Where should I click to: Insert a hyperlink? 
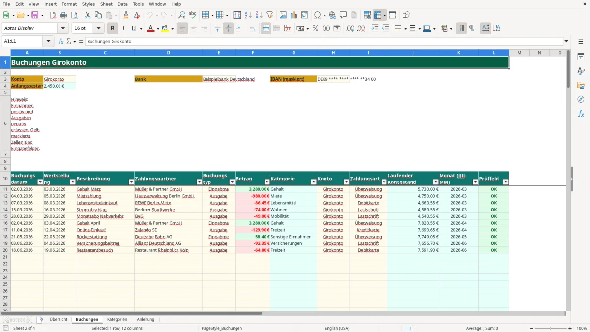point(332,15)
